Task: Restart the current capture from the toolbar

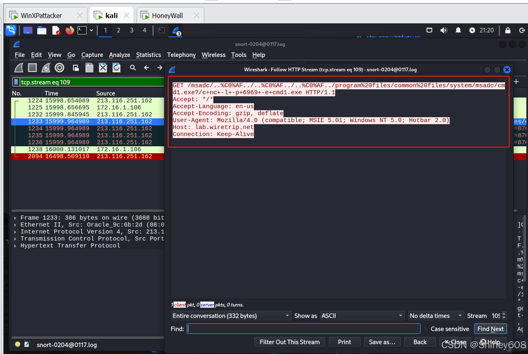Action: tap(46, 68)
